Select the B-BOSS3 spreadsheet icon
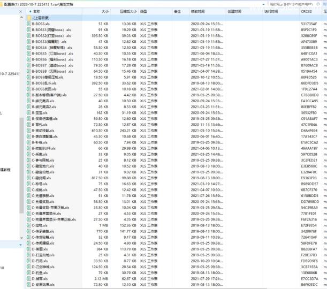327x289 pixels. point(29,42)
